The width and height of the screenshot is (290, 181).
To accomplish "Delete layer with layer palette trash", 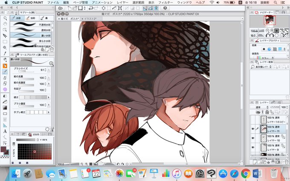I will pos(287,162).
